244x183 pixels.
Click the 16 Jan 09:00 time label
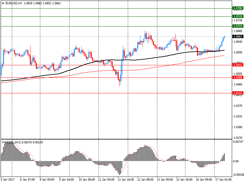pos(204,180)
